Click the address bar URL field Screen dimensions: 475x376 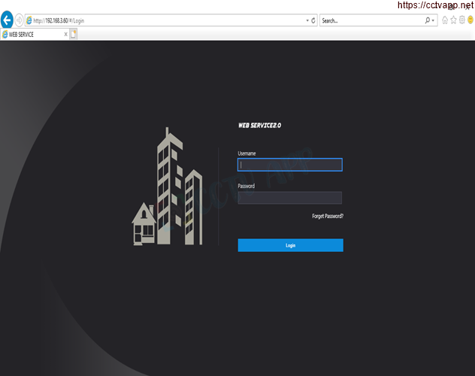165,20
